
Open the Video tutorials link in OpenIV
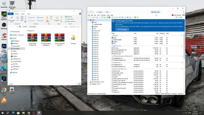[176, 15]
